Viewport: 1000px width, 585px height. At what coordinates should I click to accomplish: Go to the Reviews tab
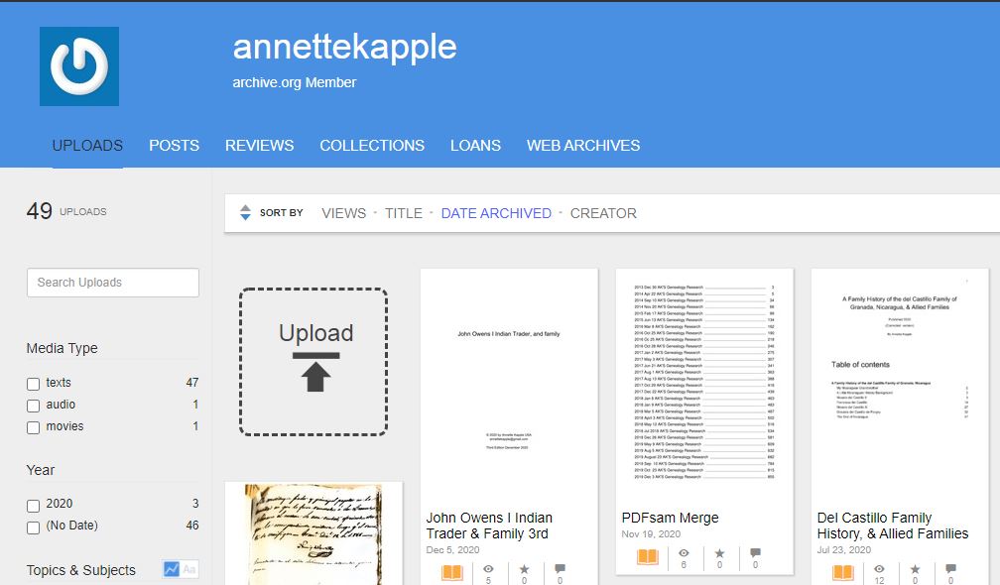click(259, 146)
